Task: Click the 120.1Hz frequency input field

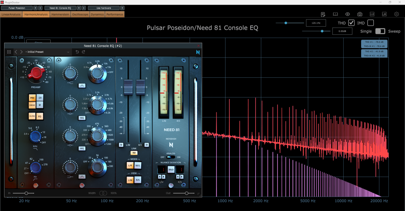Action: coord(316,23)
